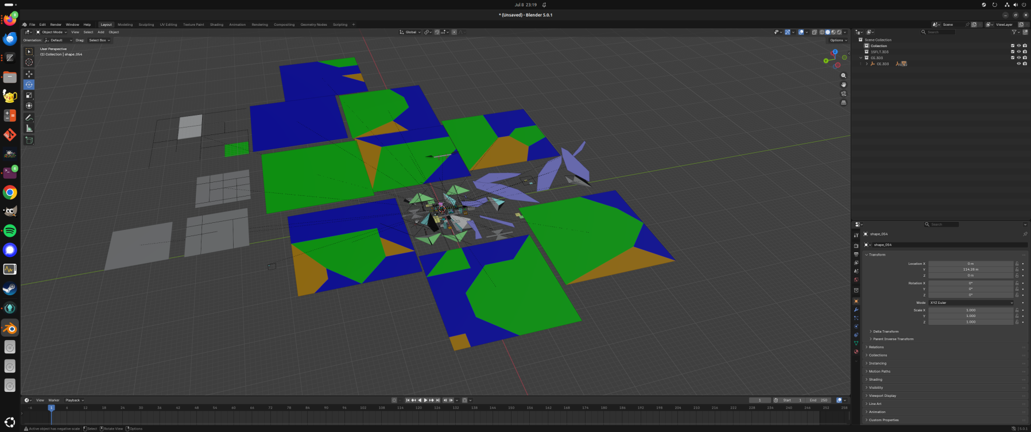This screenshot has width=1031, height=432.
Task: Open the Tool properties tab icon
Action: [856, 235]
